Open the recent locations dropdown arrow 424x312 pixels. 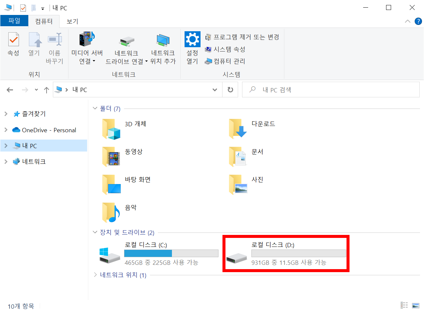coord(37,90)
